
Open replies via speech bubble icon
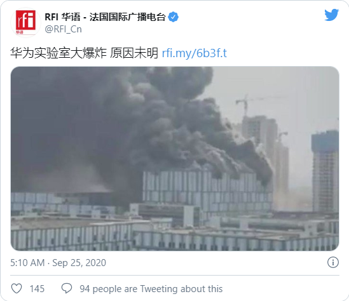pos(67,288)
